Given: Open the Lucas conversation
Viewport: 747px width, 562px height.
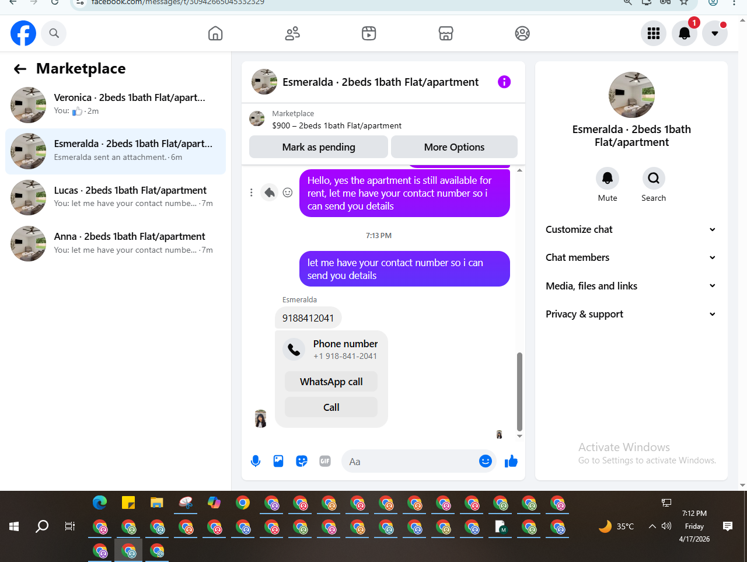Looking at the screenshot, I should (x=116, y=197).
